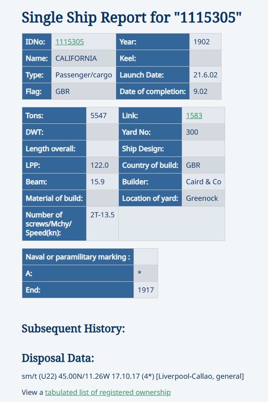Click the Disposal Data description text
The height and width of the screenshot is (402, 268).
pyautogui.click(x=133, y=377)
